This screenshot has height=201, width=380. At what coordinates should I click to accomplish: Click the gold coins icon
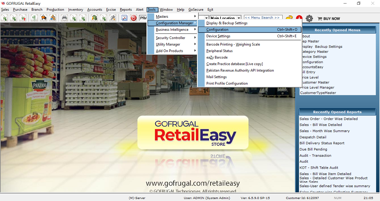[289, 18]
